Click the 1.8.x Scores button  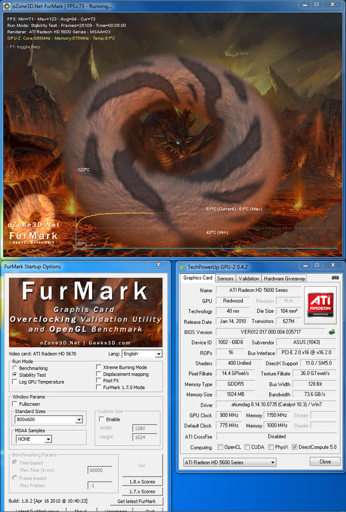(x=142, y=482)
